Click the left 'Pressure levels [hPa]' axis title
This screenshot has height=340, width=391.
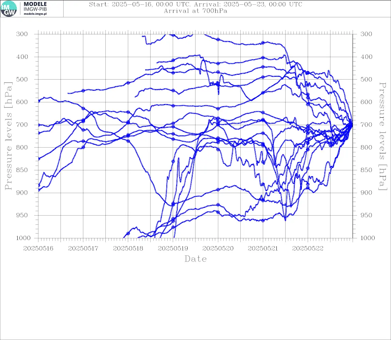(x=8, y=136)
